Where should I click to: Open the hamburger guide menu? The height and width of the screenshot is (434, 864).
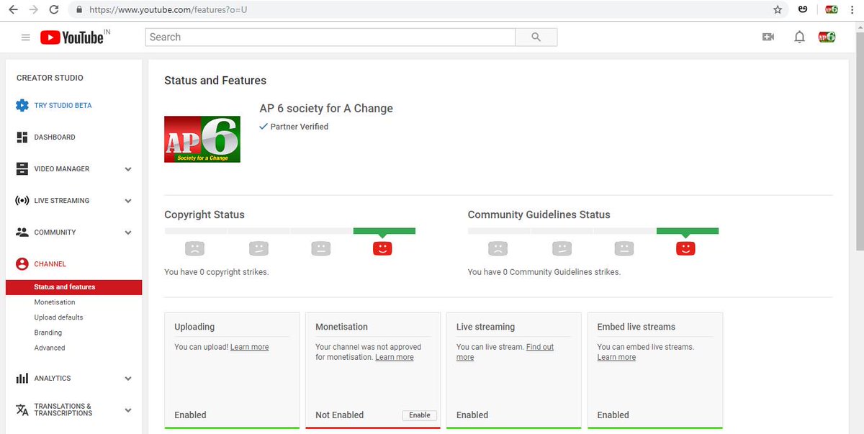coord(26,37)
